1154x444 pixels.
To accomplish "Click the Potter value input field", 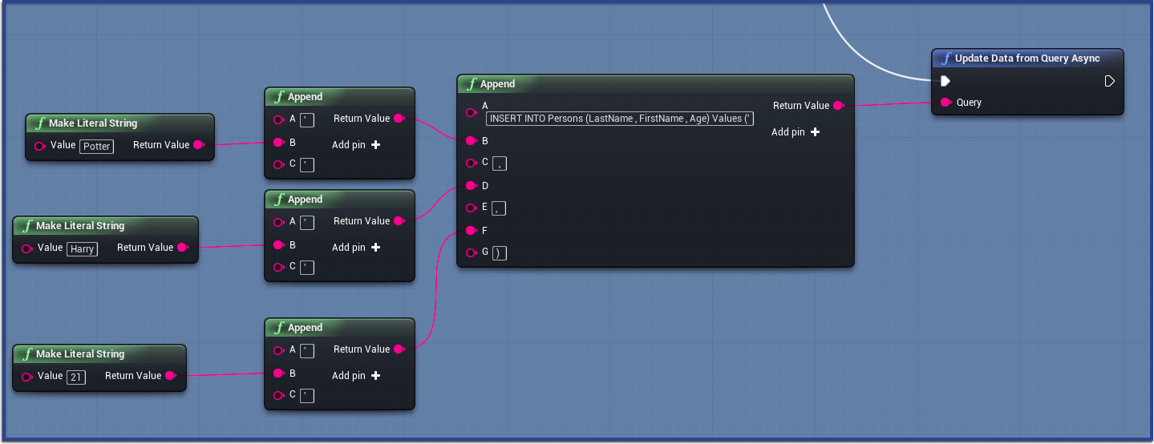I will [x=97, y=147].
